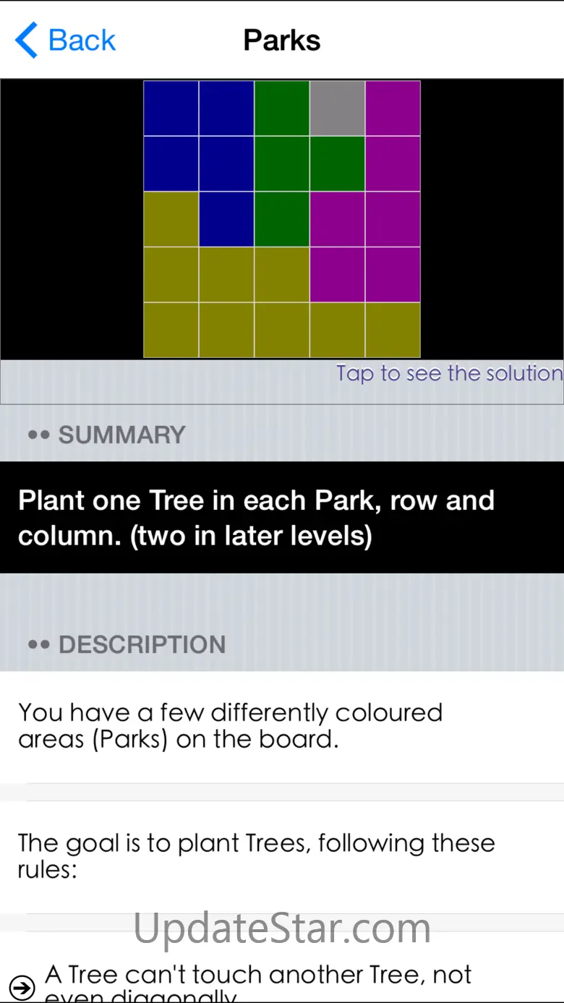
Task: Tap the SUMMARY section header
Action: 121,435
